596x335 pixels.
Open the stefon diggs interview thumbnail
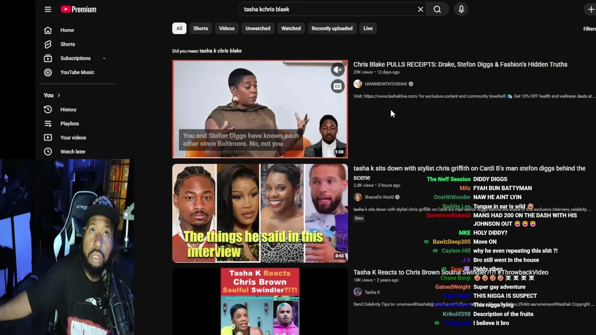(x=260, y=213)
